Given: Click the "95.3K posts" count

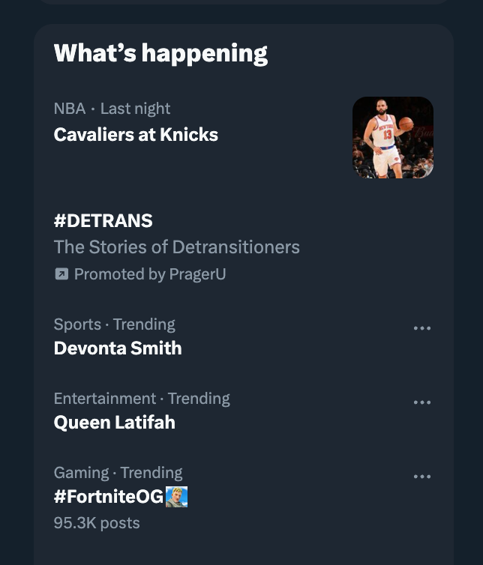Looking at the screenshot, I should (x=97, y=523).
